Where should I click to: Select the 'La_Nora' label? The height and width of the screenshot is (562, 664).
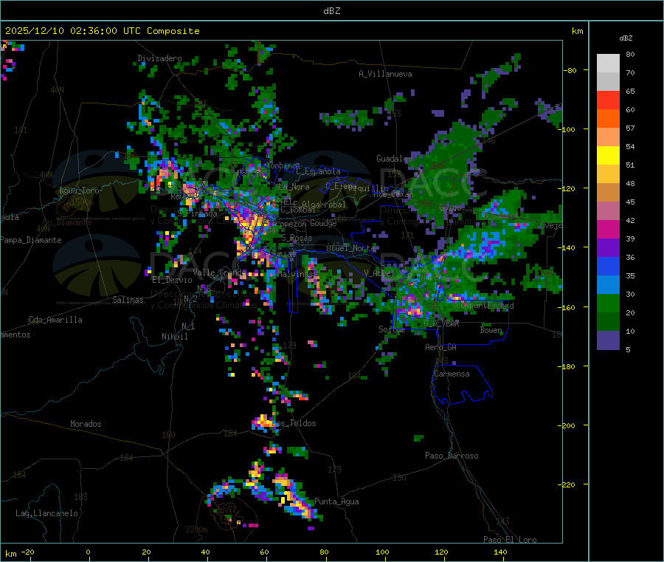pos(294,187)
